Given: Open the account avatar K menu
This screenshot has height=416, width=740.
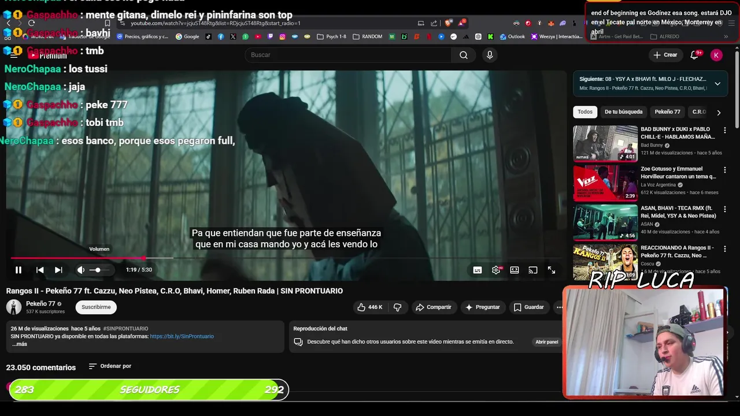Looking at the screenshot, I should [x=716, y=55].
